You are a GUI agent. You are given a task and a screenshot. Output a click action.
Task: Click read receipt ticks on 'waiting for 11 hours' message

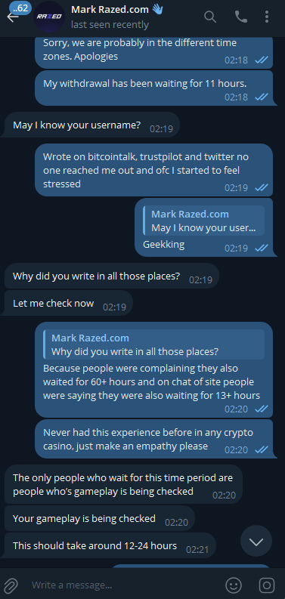(262, 97)
